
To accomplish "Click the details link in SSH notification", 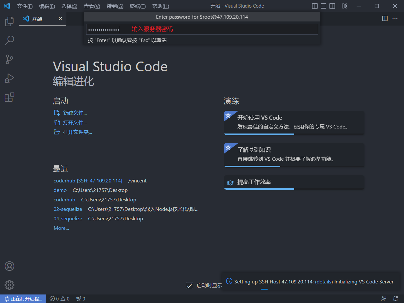I will coord(324,282).
